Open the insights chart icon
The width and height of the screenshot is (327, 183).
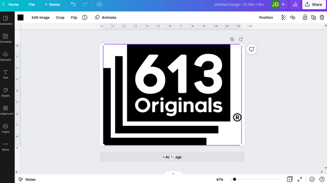(x=295, y=4)
